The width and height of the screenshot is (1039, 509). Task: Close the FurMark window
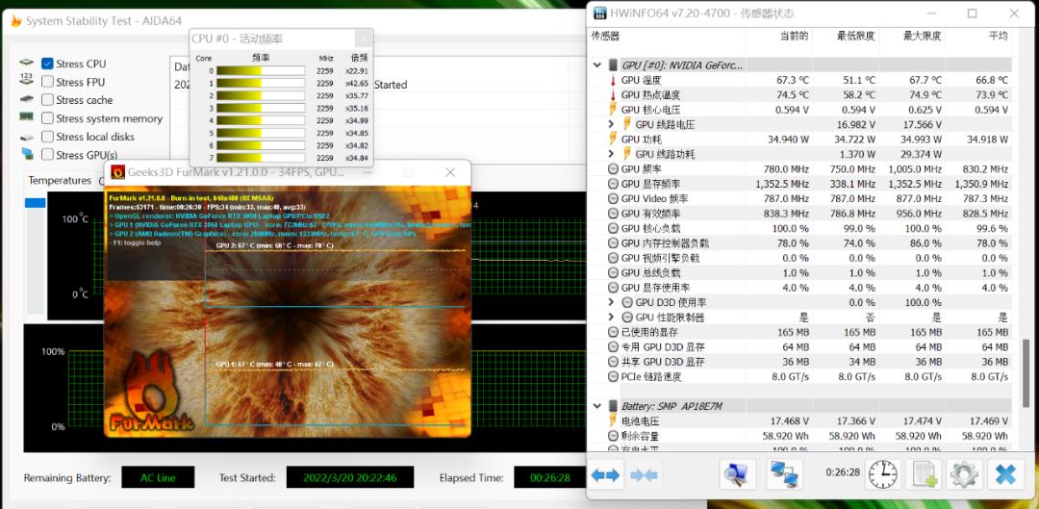point(450,172)
